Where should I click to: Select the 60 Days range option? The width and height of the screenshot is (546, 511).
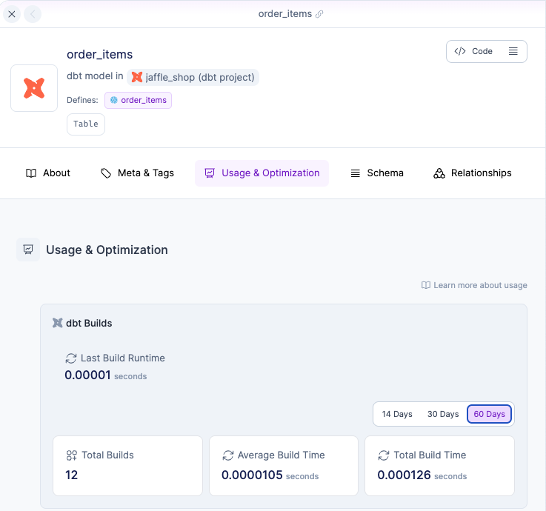click(489, 414)
